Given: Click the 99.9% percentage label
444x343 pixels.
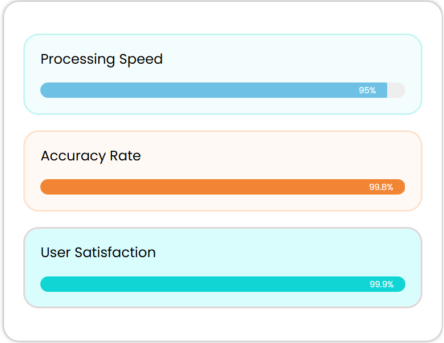Looking at the screenshot, I should click(381, 284).
